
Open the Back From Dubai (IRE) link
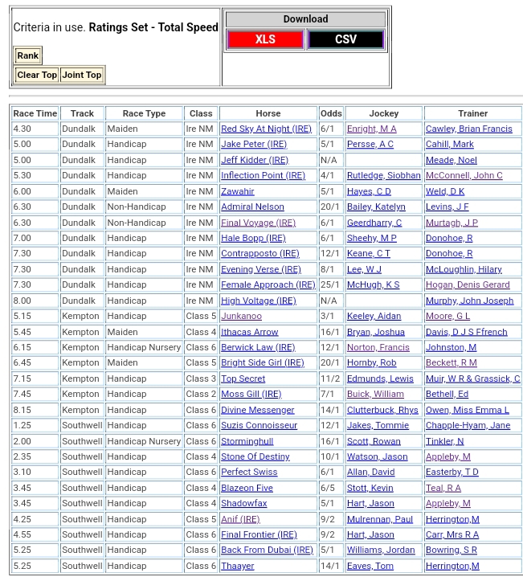click(x=267, y=550)
